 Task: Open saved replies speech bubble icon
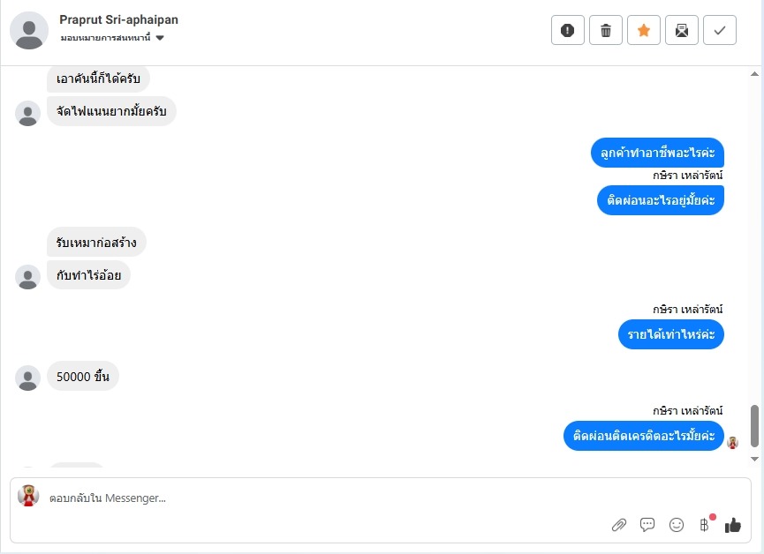click(x=647, y=525)
